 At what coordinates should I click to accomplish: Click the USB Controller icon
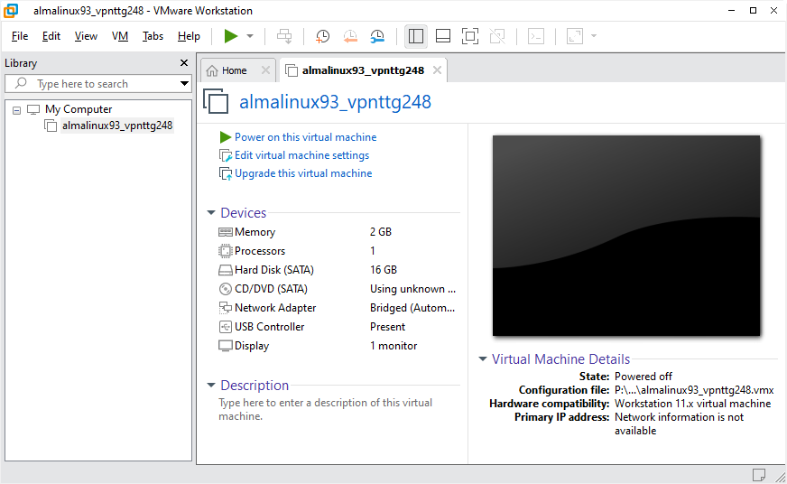pyautogui.click(x=226, y=327)
